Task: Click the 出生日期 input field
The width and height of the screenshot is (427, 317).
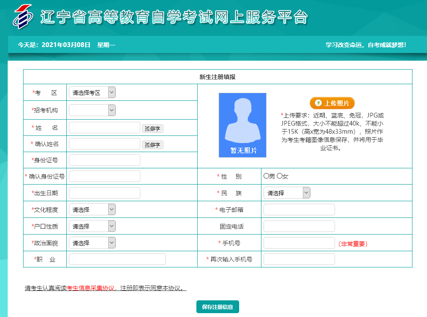Action: (x=104, y=193)
